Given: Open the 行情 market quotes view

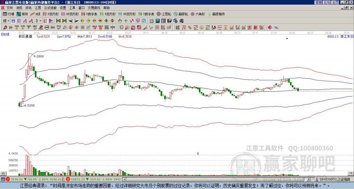Looking at the screenshot, I should coord(8,14).
